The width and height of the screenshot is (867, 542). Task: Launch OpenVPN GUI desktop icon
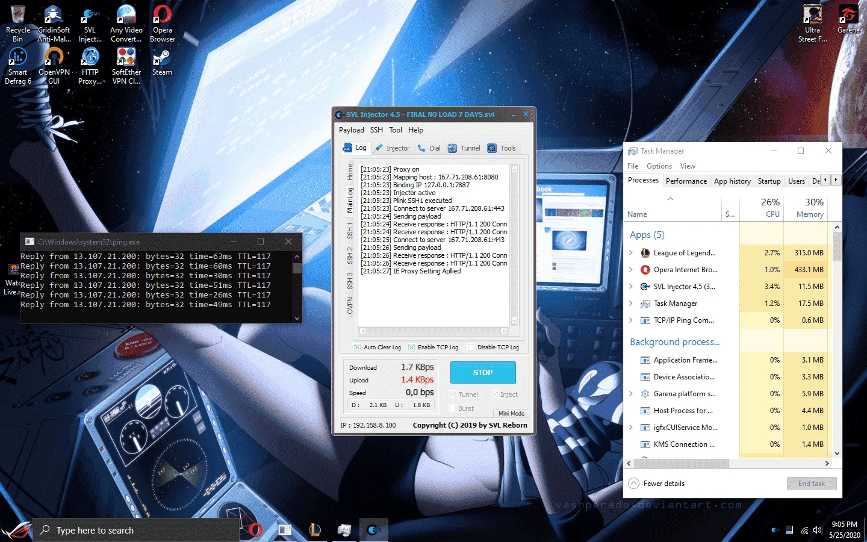(54, 66)
